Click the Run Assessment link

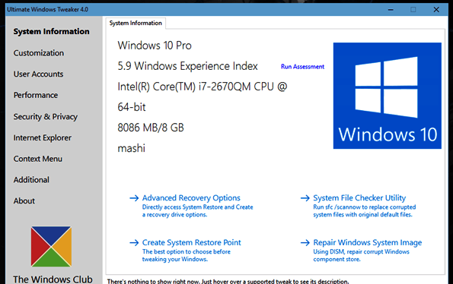pyautogui.click(x=302, y=67)
